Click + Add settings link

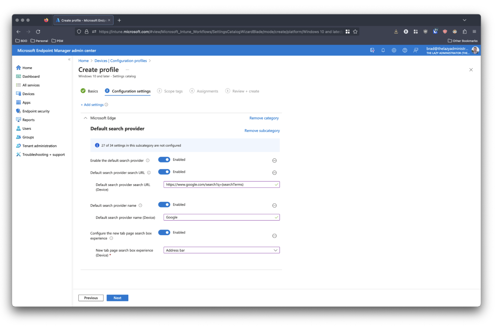92,105
